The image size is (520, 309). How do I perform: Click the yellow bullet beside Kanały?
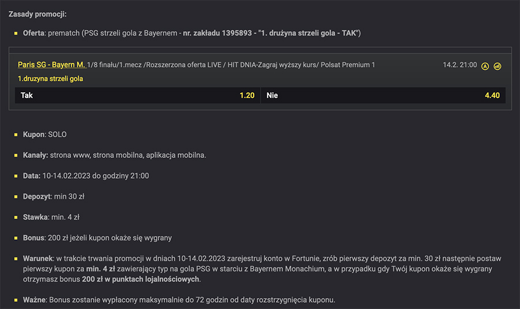(x=17, y=156)
